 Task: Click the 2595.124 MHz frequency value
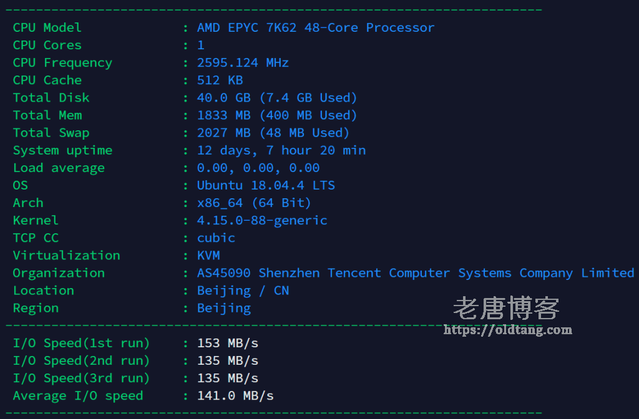(243, 62)
